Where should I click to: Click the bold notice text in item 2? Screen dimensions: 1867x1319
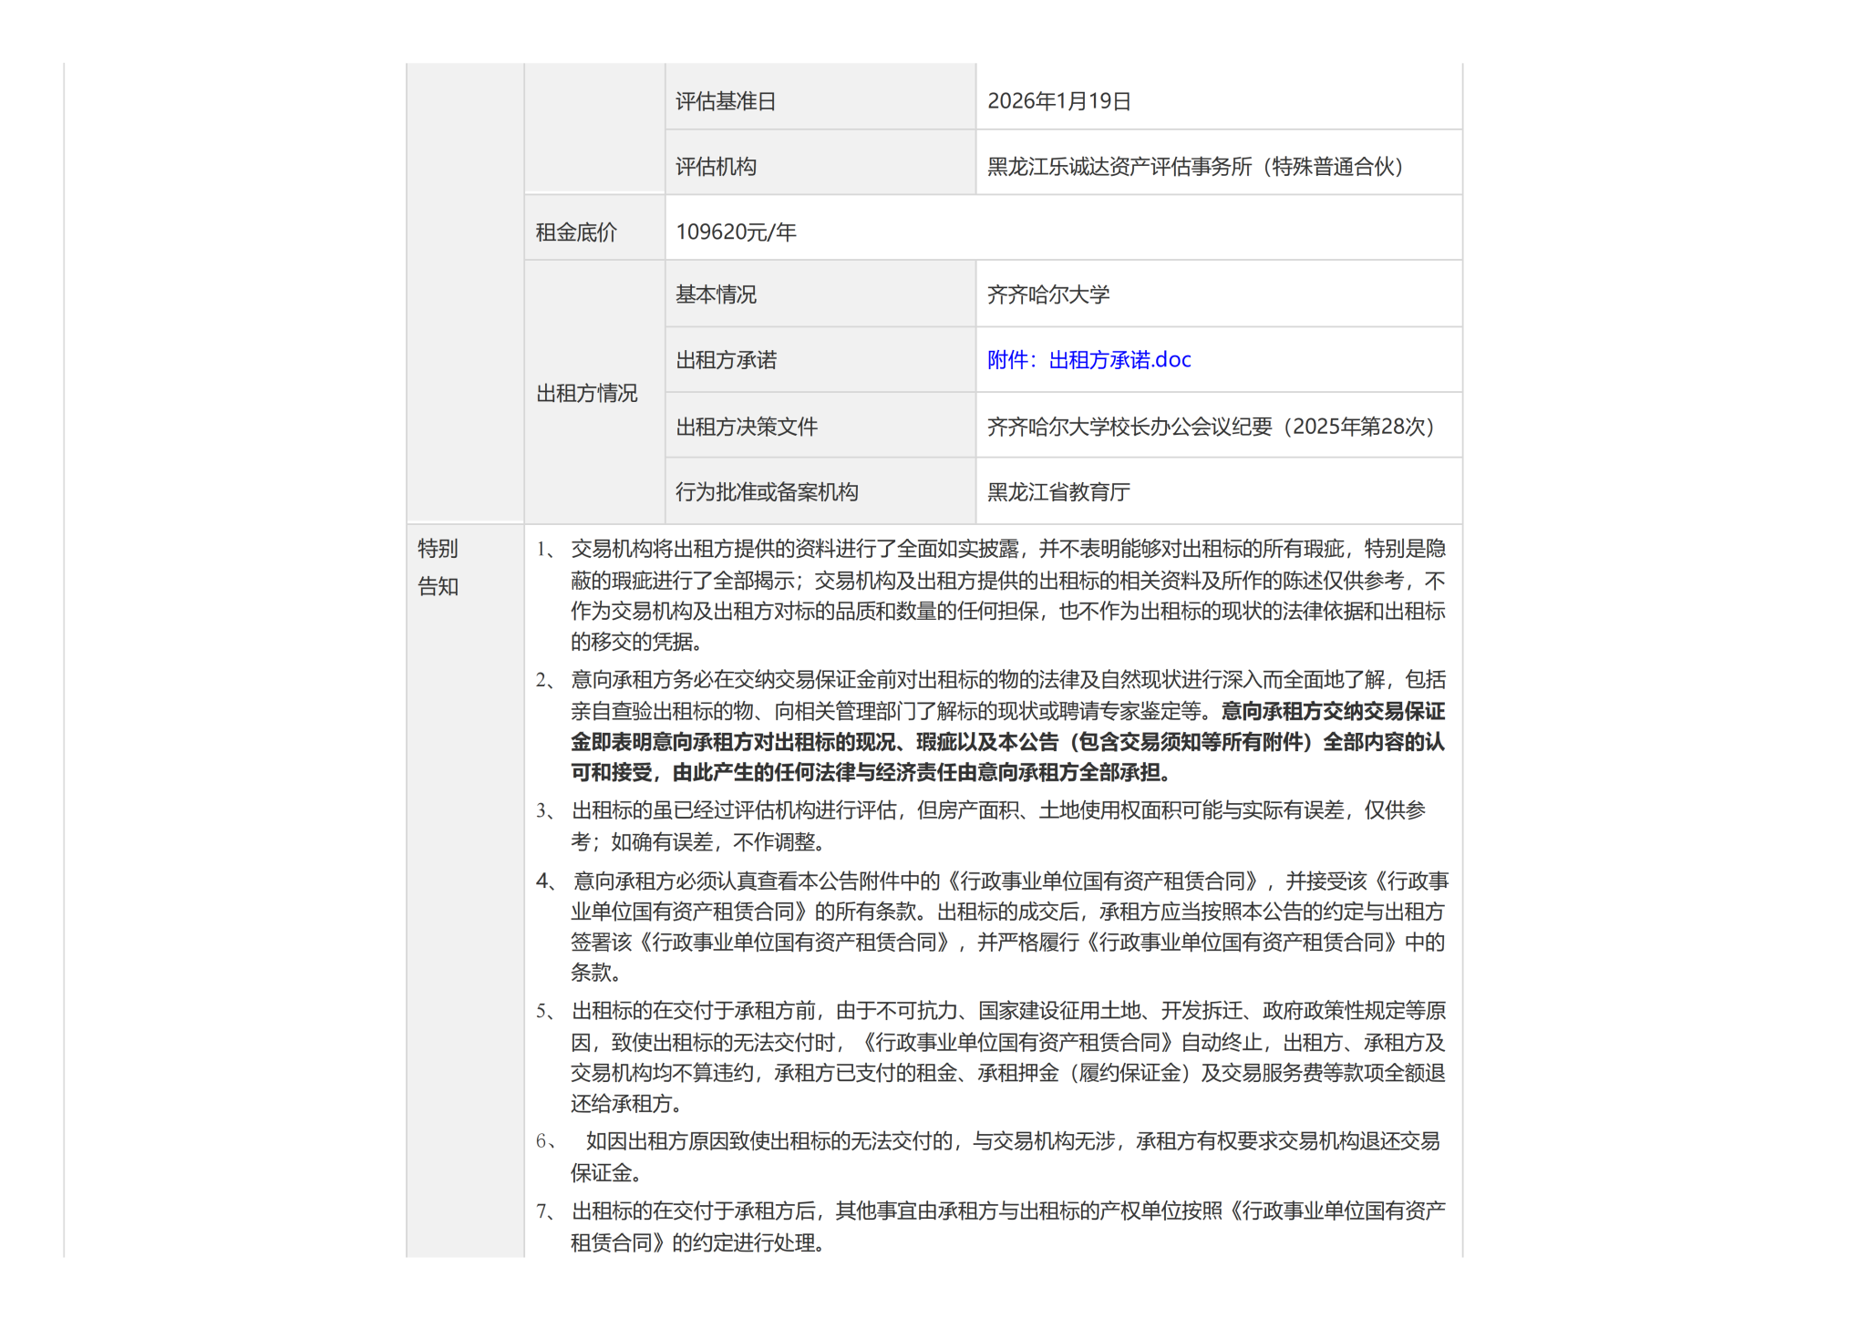click(x=1007, y=743)
